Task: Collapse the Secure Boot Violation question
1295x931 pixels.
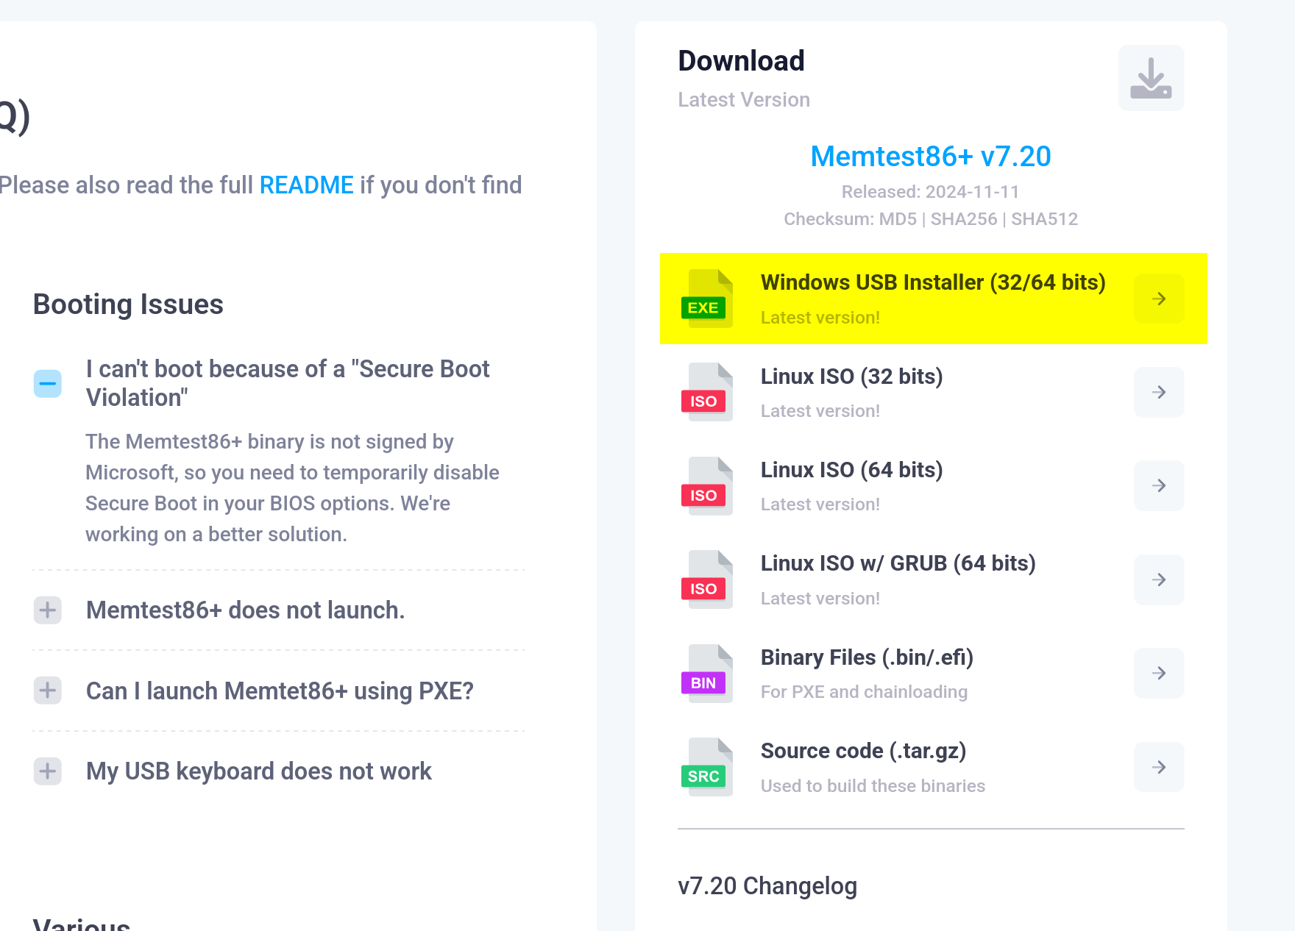Action: [48, 383]
